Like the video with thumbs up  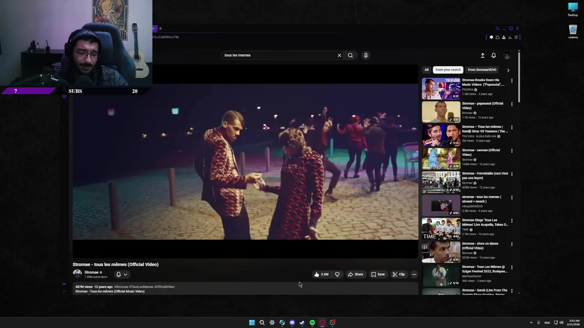(x=321, y=274)
